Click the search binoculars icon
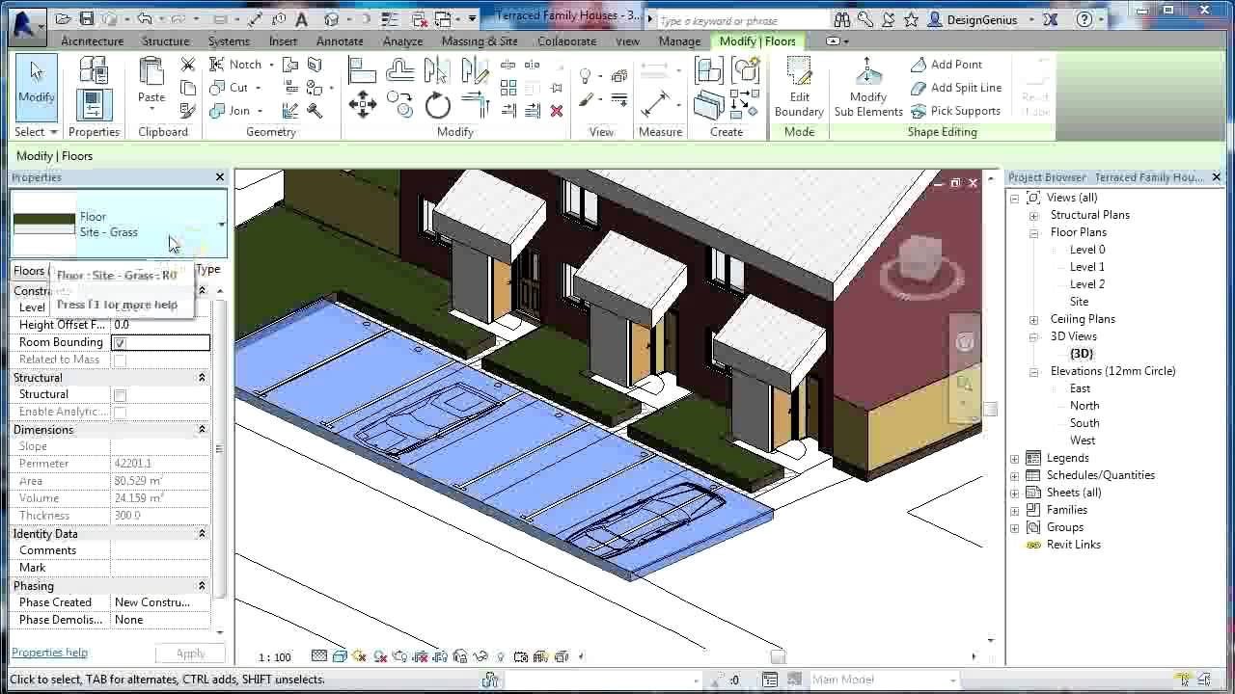 point(842,19)
